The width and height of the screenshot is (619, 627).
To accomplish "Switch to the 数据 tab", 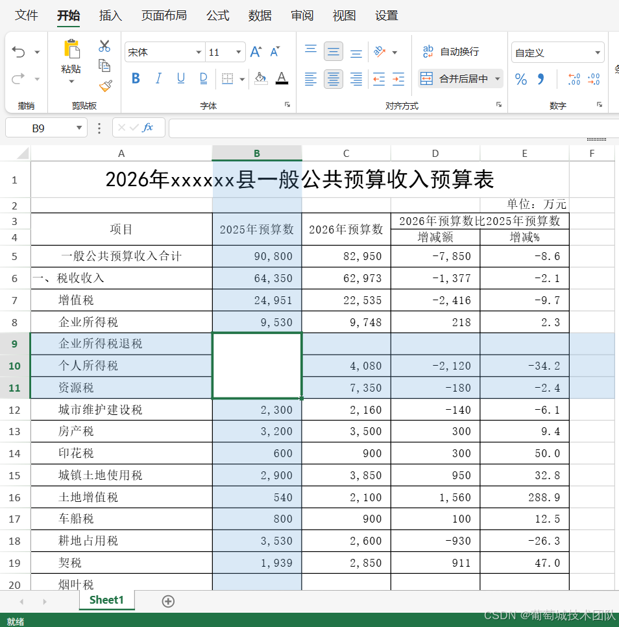I will click(x=260, y=16).
